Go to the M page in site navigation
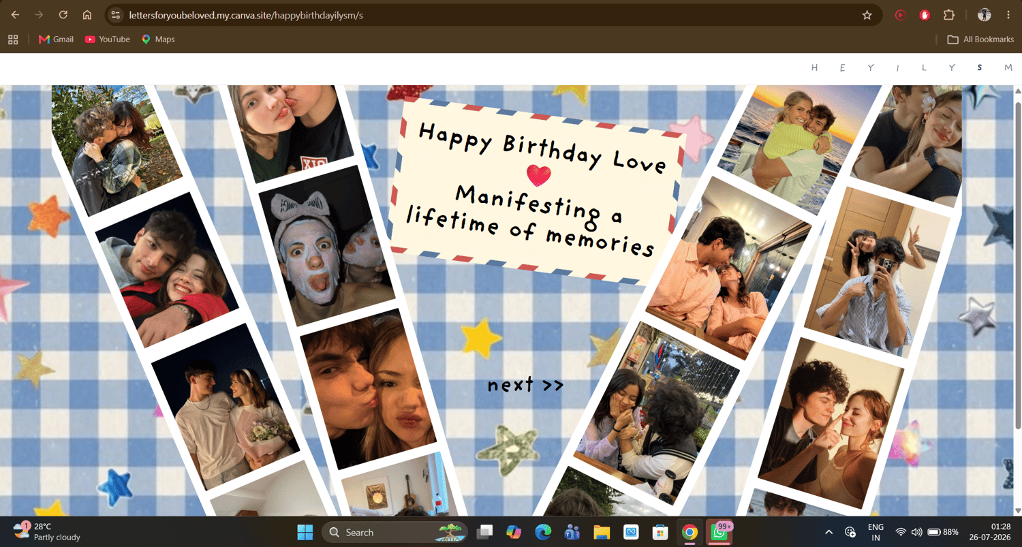Screen dimensions: 1022x547 [x=1008, y=67]
